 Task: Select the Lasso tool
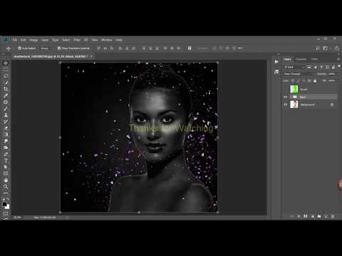tap(6, 76)
